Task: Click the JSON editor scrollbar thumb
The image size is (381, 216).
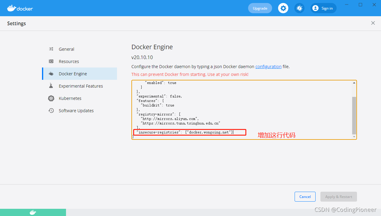Action: click(x=354, y=115)
